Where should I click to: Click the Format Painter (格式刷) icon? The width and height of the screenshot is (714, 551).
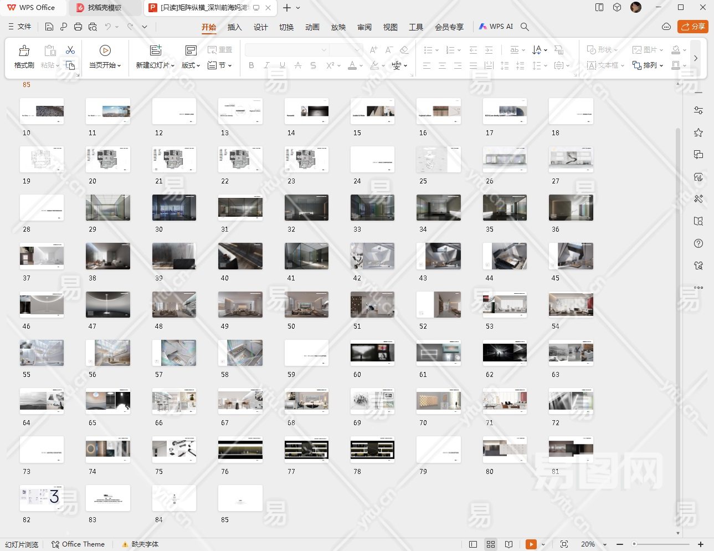24,51
